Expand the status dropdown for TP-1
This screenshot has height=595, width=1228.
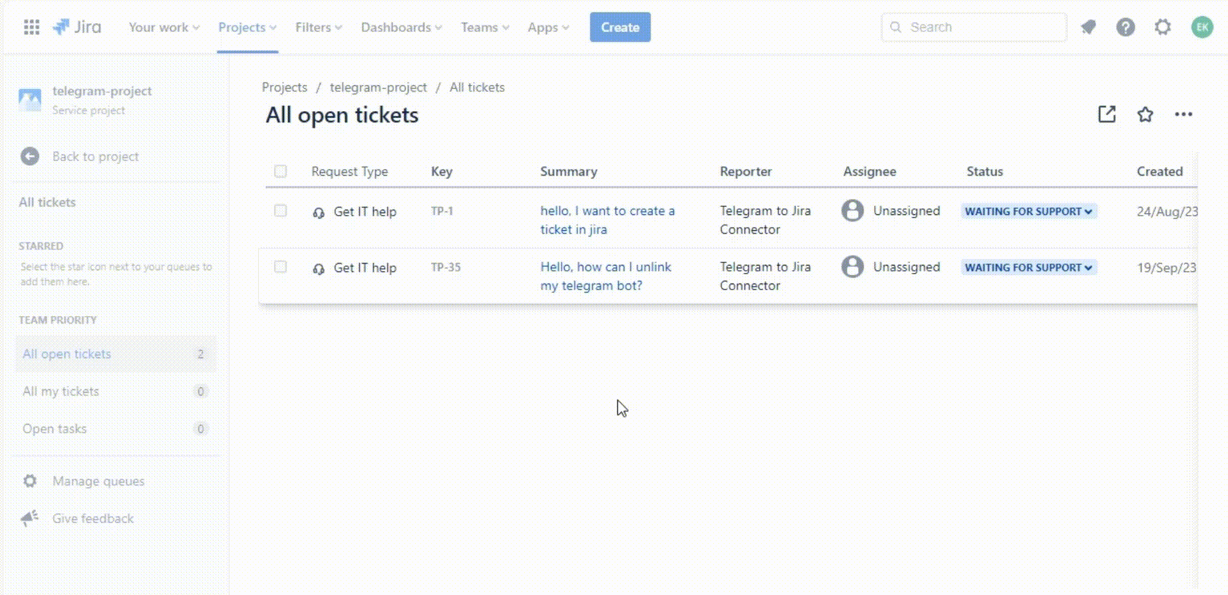(1028, 212)
